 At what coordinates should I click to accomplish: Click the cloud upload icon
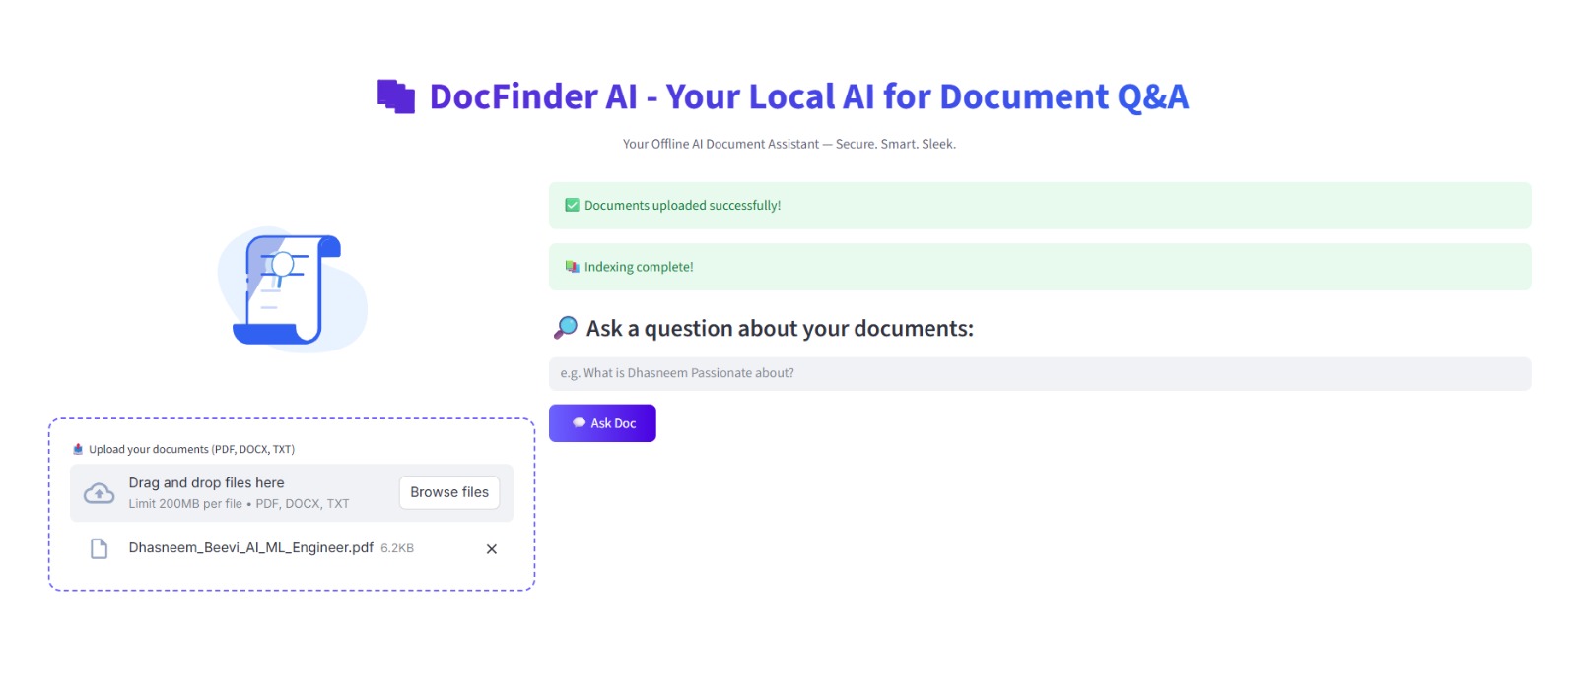point(99,493)
